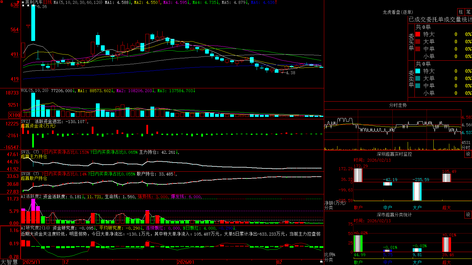The width and height of the screenshot is (472, 265).
Task: Click the 委卖单 section label
Action: pyautogui.click(x=411, y=79)
